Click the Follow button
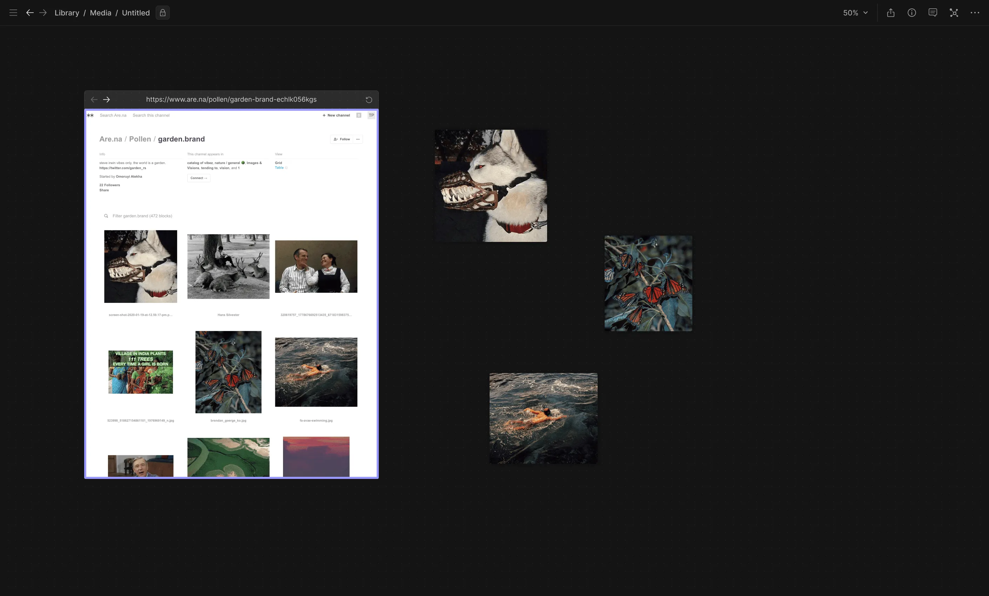 pyautogui.click(x=342, y=139)
